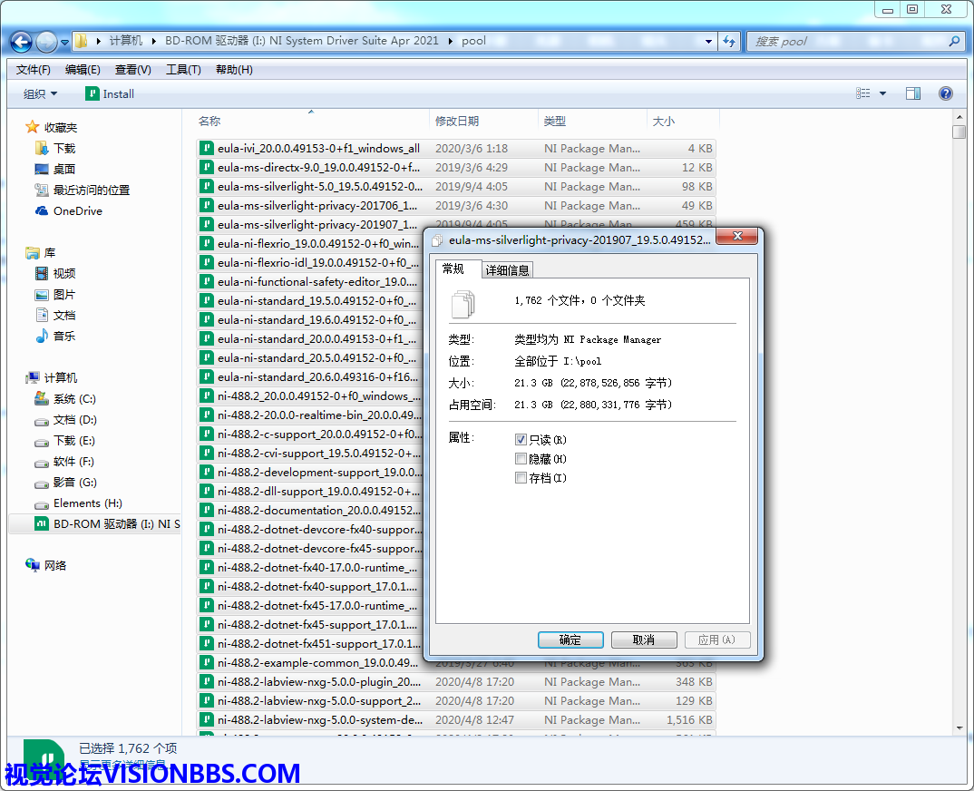Viewport: 974px width, 791px height.
Task: Open OneDrive in the navigation pane
Action: point(77,210)
